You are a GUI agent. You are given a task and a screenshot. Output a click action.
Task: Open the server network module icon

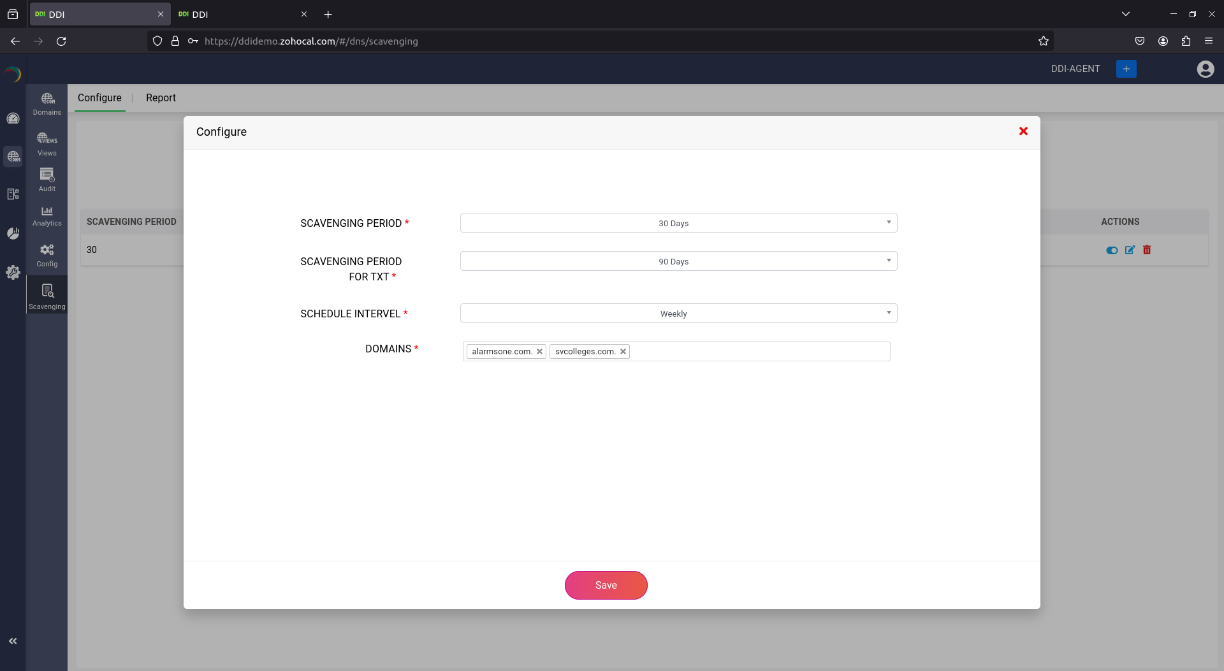[13, 194]
